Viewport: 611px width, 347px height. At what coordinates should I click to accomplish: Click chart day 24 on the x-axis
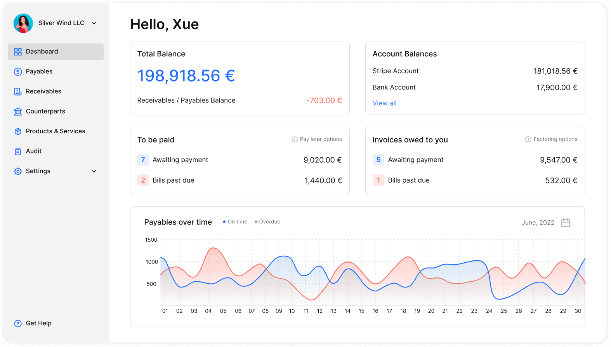pos(489,311)
